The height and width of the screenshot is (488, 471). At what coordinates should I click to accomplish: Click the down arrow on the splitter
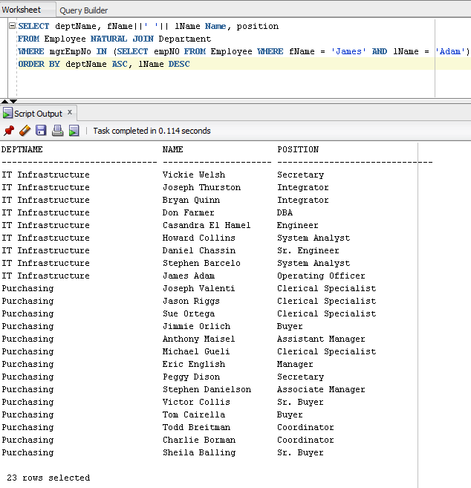tap(13, 101)
